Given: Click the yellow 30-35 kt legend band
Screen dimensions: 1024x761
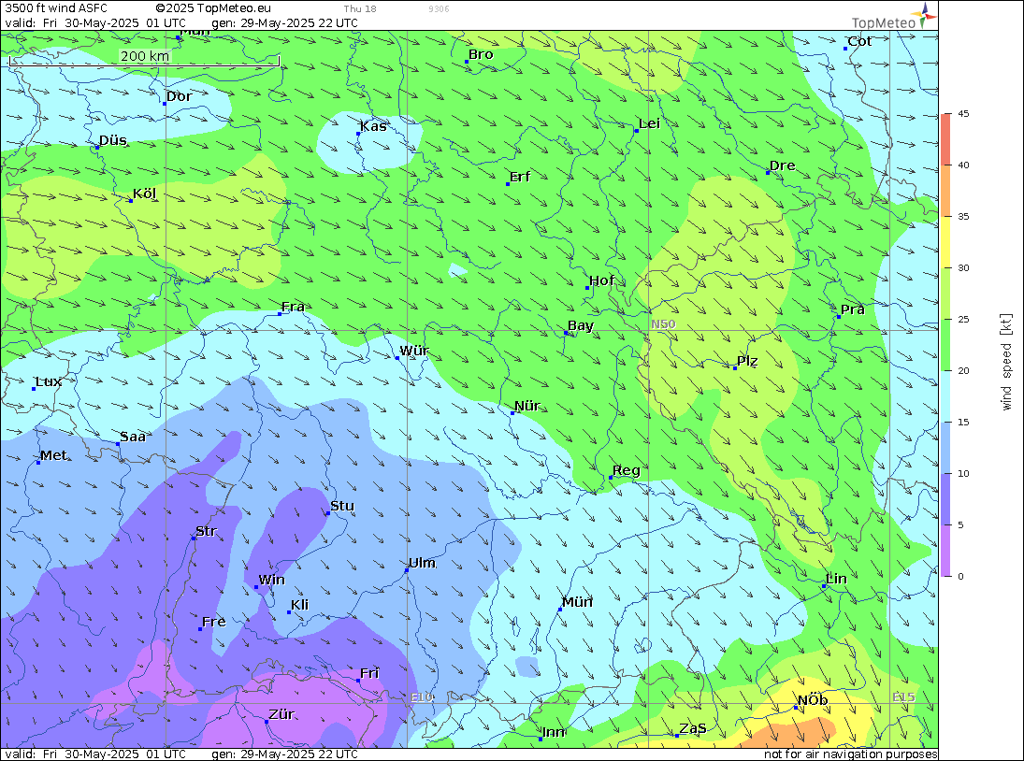Looking at the screenshot, I should click(x=946, y=242).
